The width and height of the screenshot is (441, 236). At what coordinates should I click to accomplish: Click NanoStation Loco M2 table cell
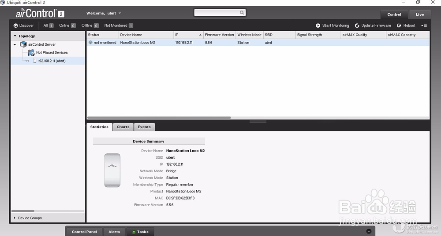pyautogui.click(x=138, y=43)
